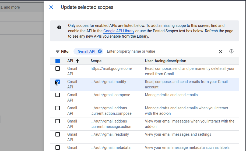This screenshot has height=151, width=246.
Task: Open the Google API Library link
Action: (119, 31)
